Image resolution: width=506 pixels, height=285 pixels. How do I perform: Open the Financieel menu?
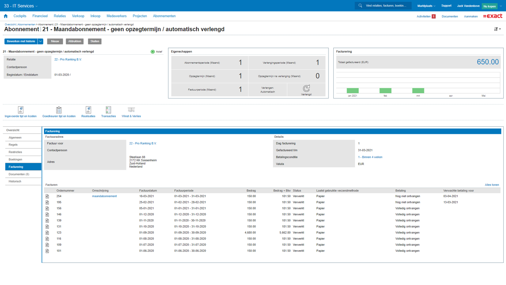(x=40, y=16)
